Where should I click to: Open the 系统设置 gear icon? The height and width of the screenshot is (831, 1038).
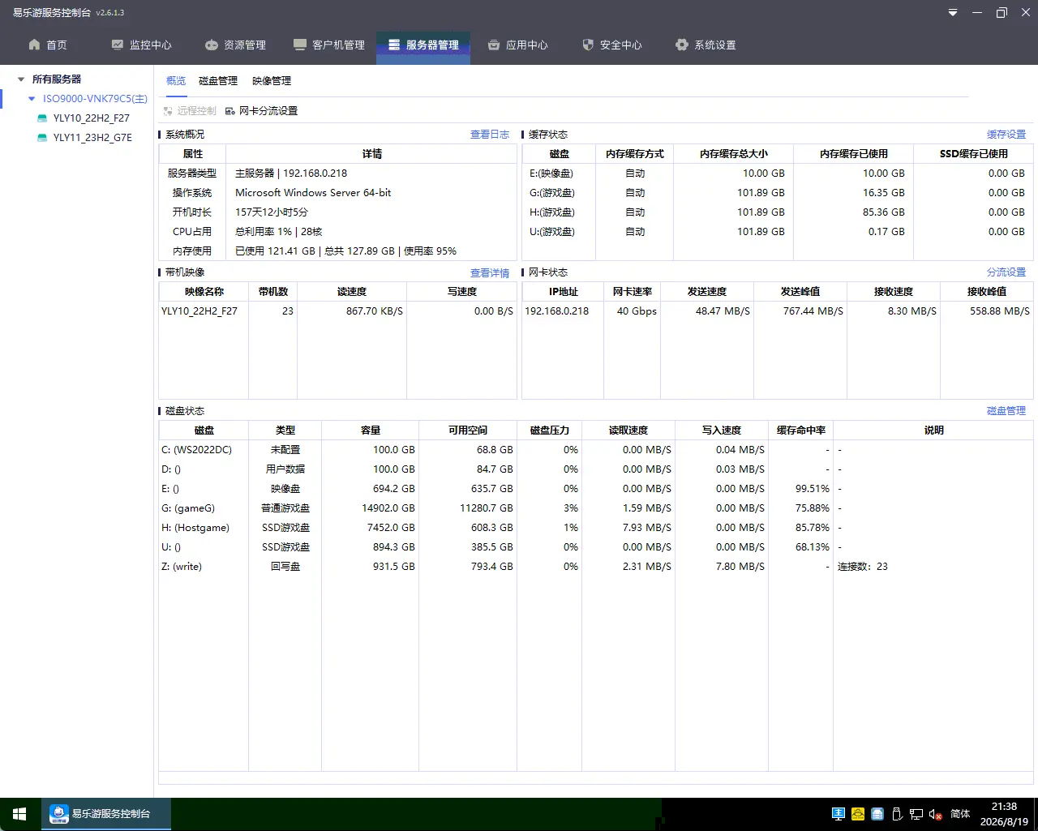(682, 45)
